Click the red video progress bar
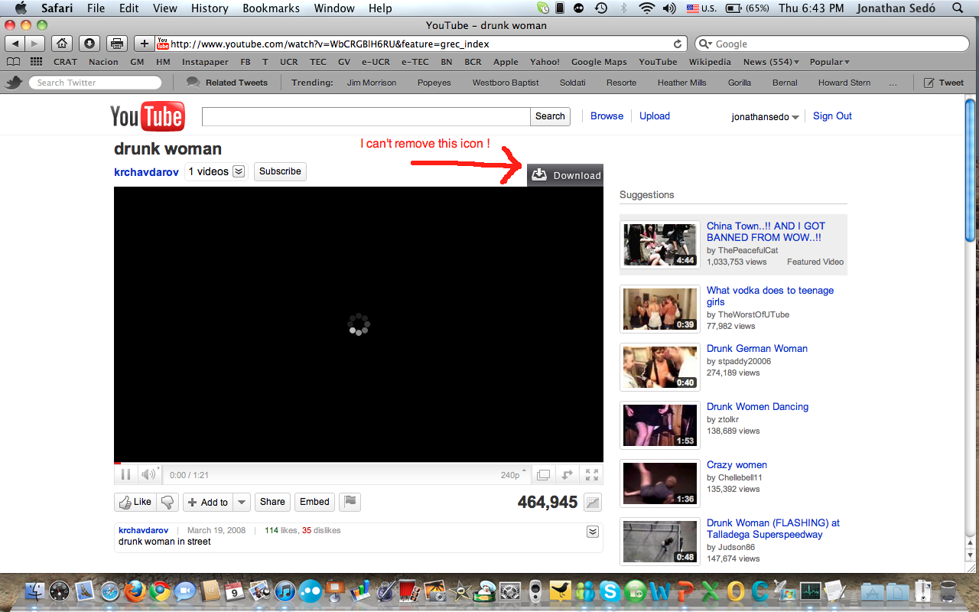This screenshot has width=979, height=612. pyautogui.click(x=117, y=463)
